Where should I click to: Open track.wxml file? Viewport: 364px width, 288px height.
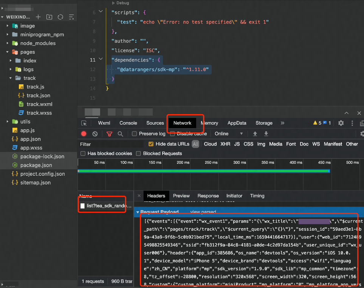pos(39,104)
